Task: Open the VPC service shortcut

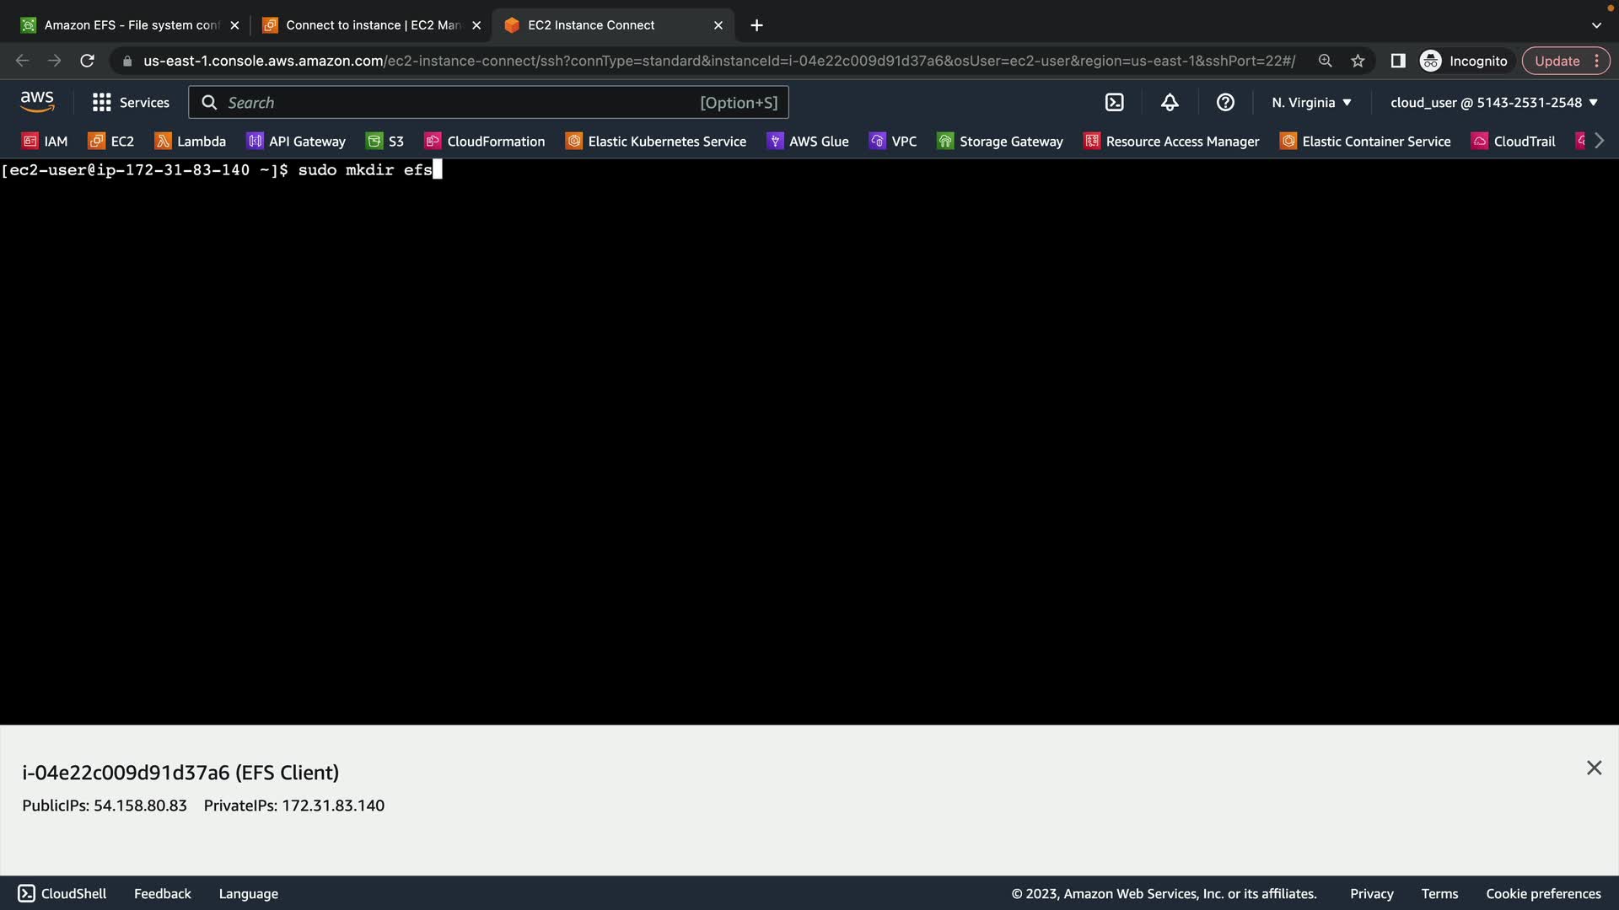Action: (x=893, y=142)
